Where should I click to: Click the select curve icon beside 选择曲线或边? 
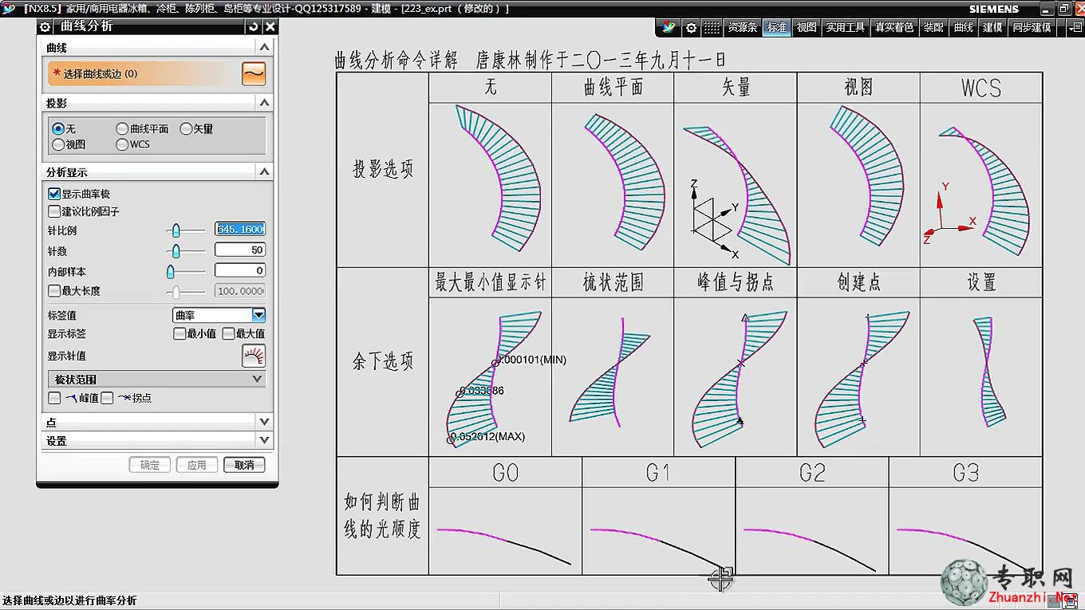click(x=254, y=73)
